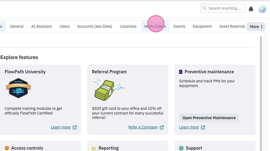The width and height of the screenshot is (270, 151).
Task: Click '$500 gift card to your office' text
Action: 128,113
